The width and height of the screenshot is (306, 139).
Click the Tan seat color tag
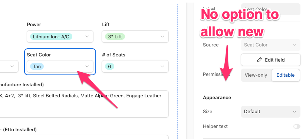coord(37,66)
